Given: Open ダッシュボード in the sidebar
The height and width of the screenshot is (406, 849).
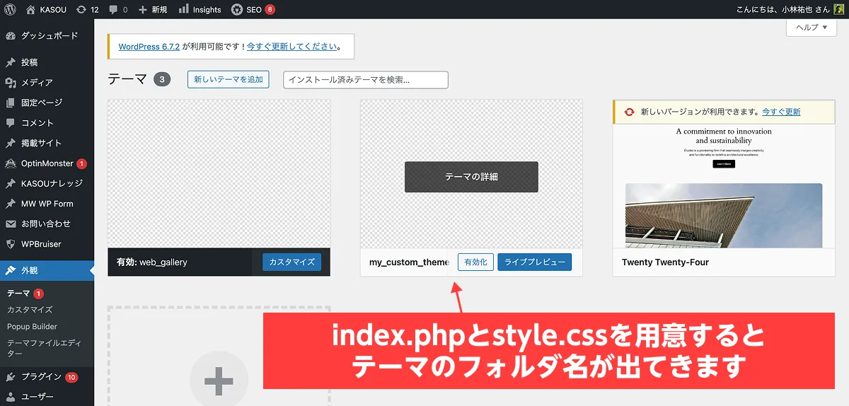Looking at the screenshot, I should [49, 35].
